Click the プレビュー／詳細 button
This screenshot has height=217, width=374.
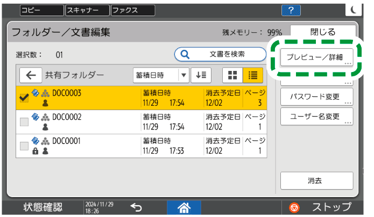(x=316, y=57)
